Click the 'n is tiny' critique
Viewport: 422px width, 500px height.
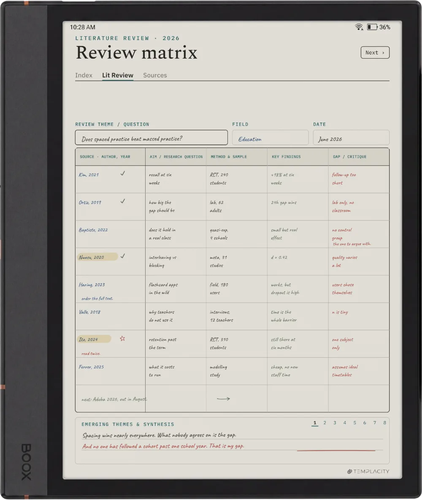coord(340,312)
